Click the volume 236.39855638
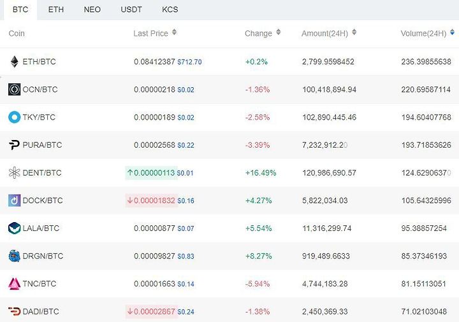 [426, 62]
